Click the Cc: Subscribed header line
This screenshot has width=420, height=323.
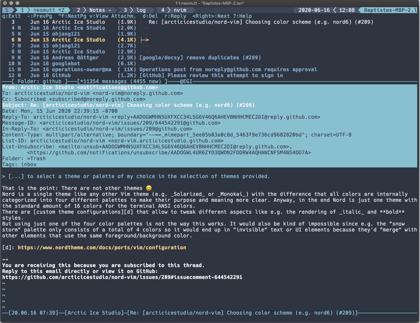pos(74,99)
